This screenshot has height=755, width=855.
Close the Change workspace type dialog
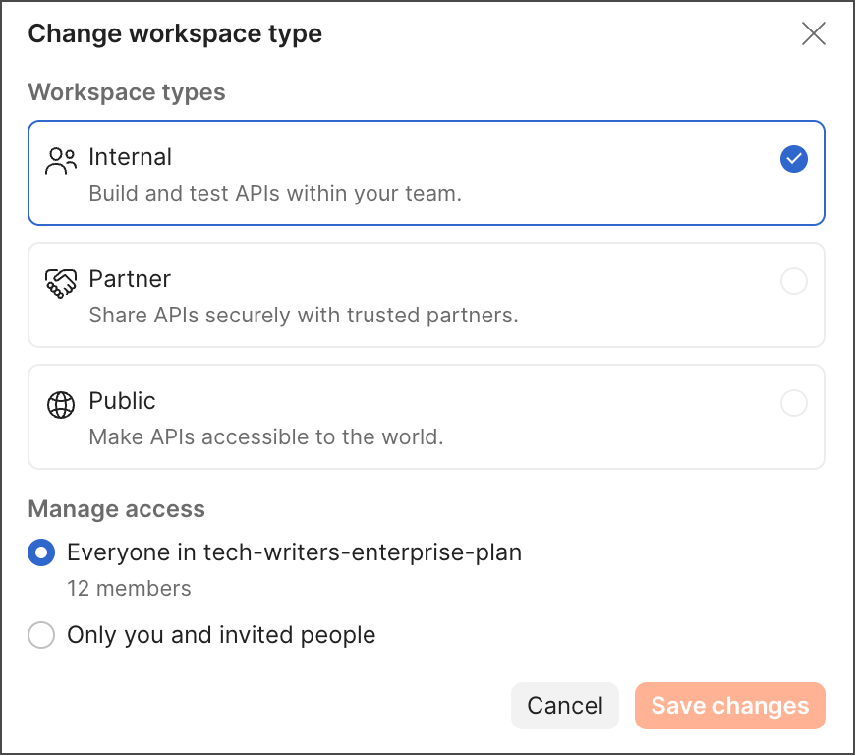click(x=813, y=33)
